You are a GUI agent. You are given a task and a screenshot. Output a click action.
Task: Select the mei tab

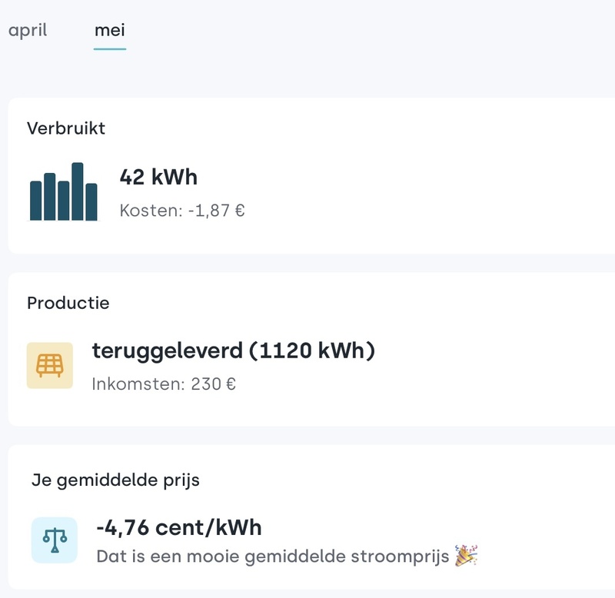[109, 31]
